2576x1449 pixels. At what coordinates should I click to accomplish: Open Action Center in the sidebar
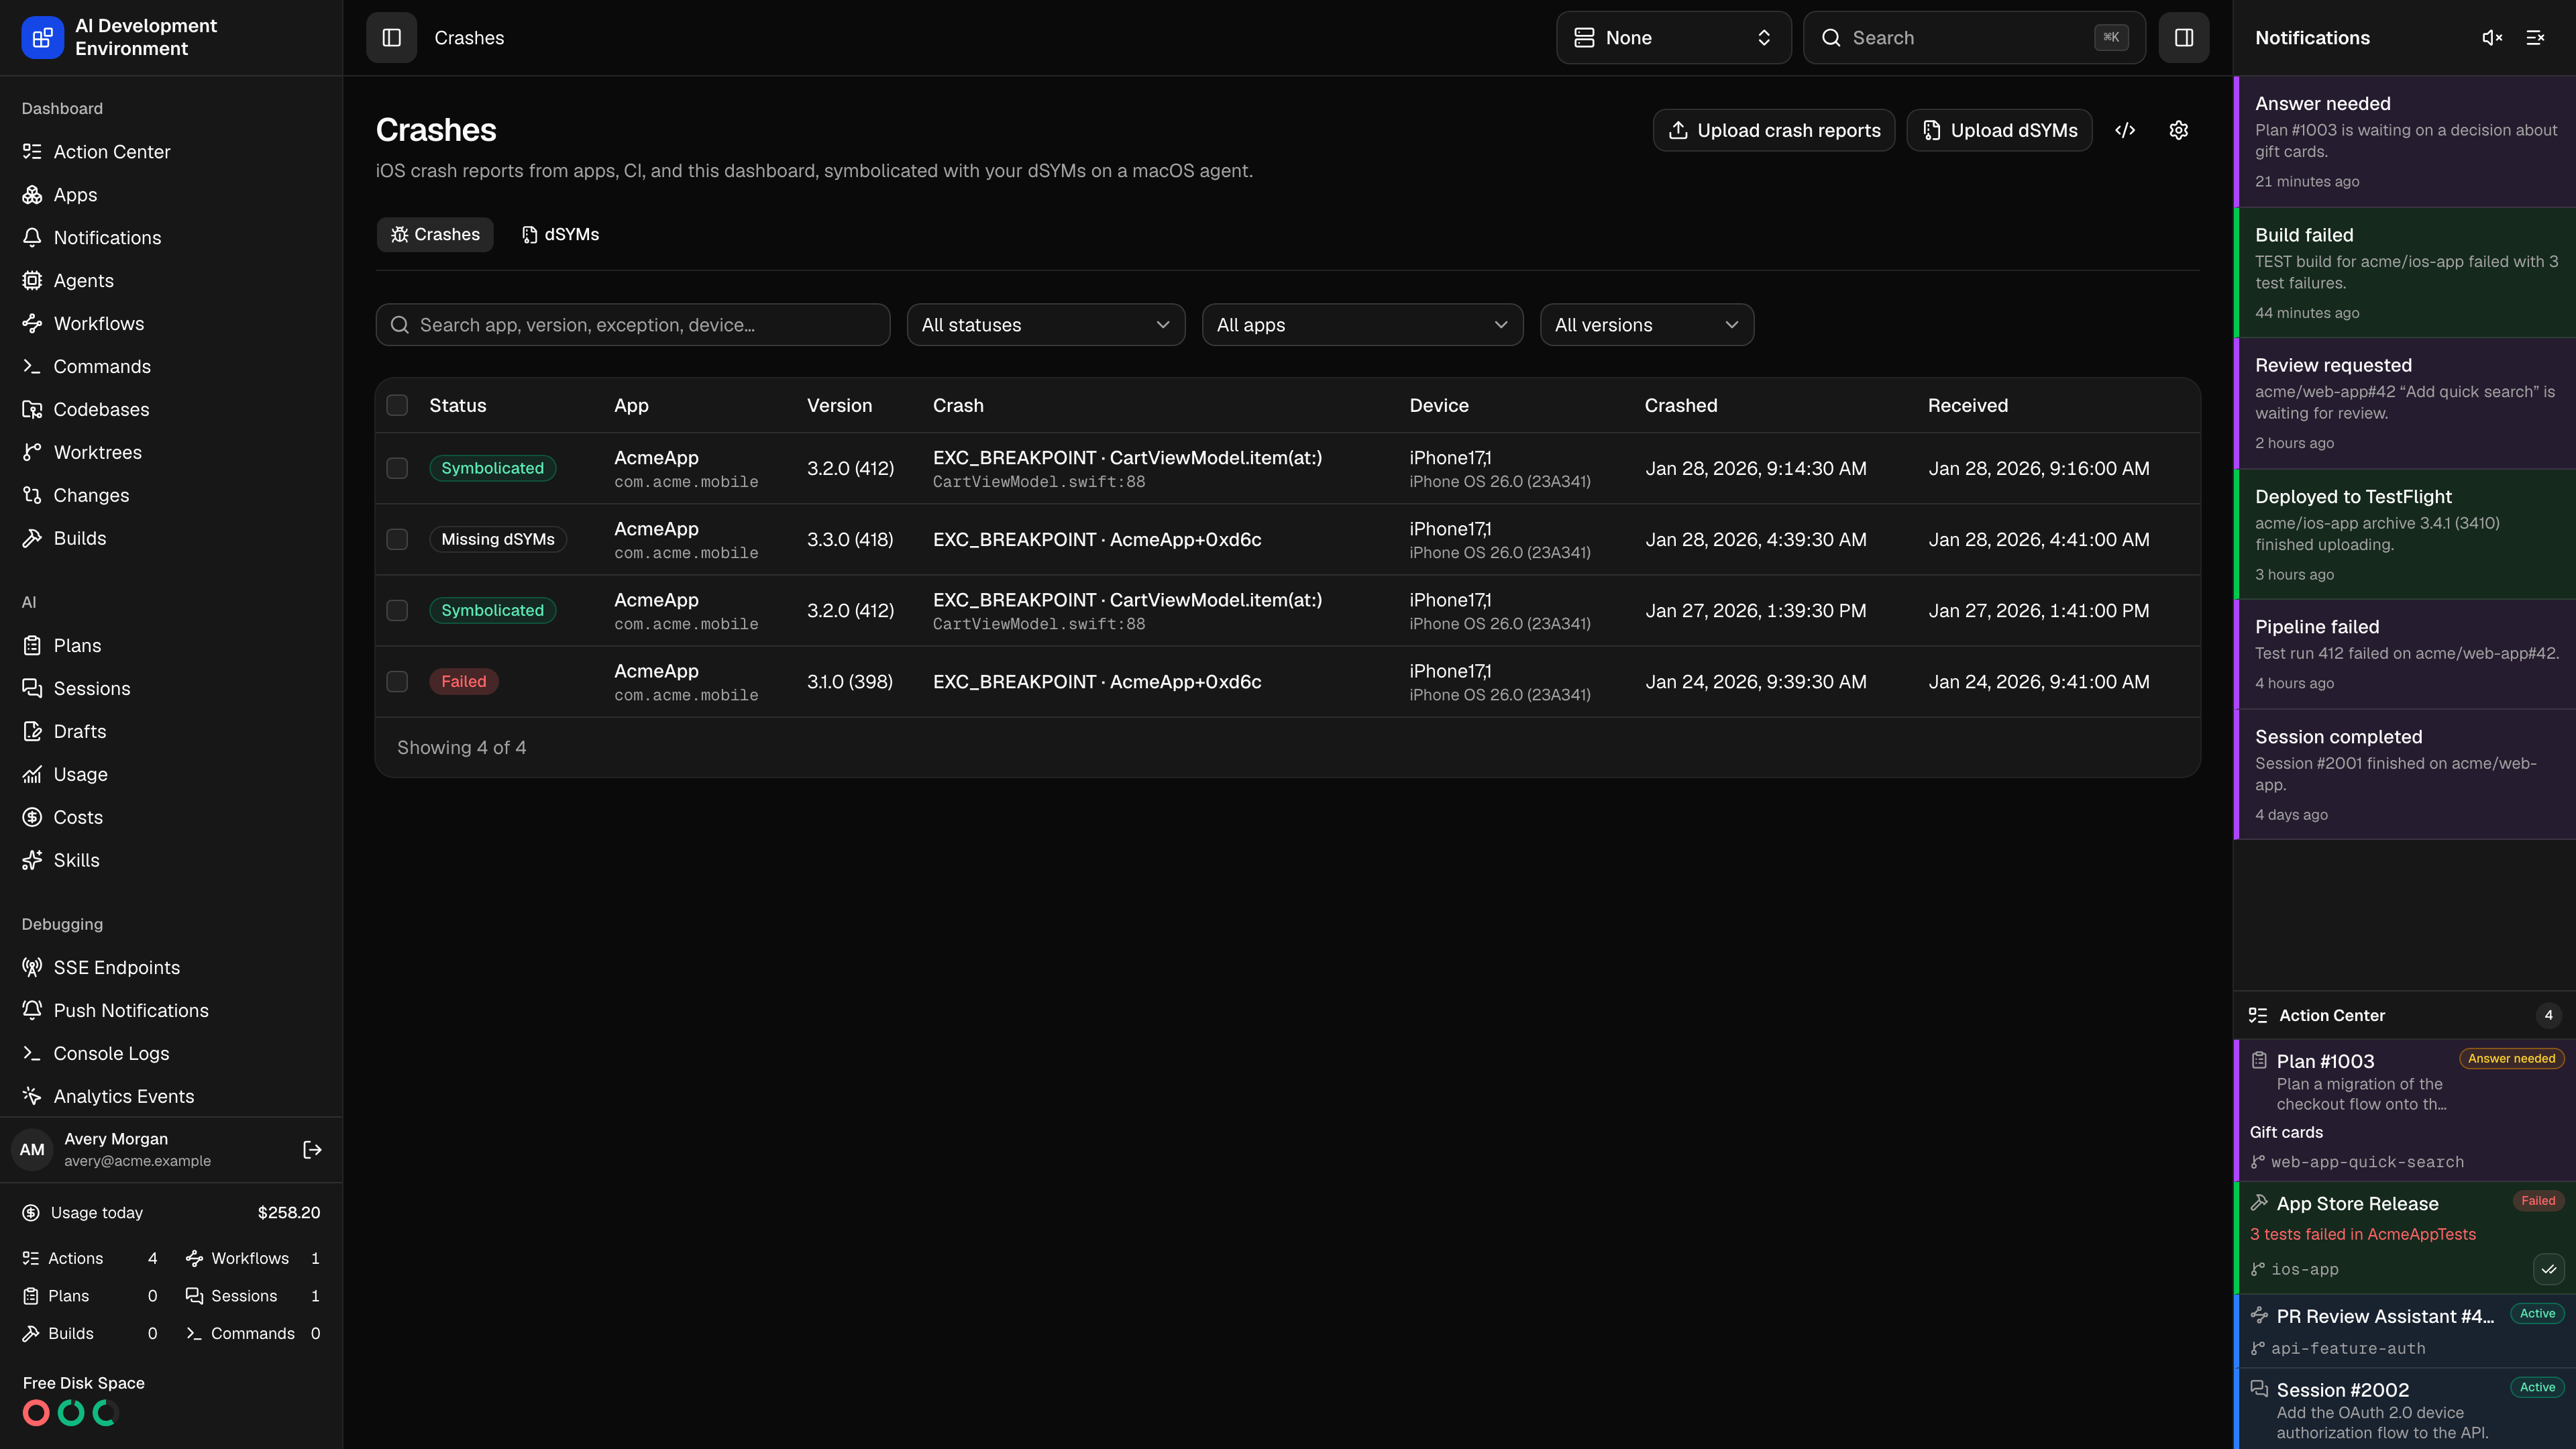tap(171, 152)
